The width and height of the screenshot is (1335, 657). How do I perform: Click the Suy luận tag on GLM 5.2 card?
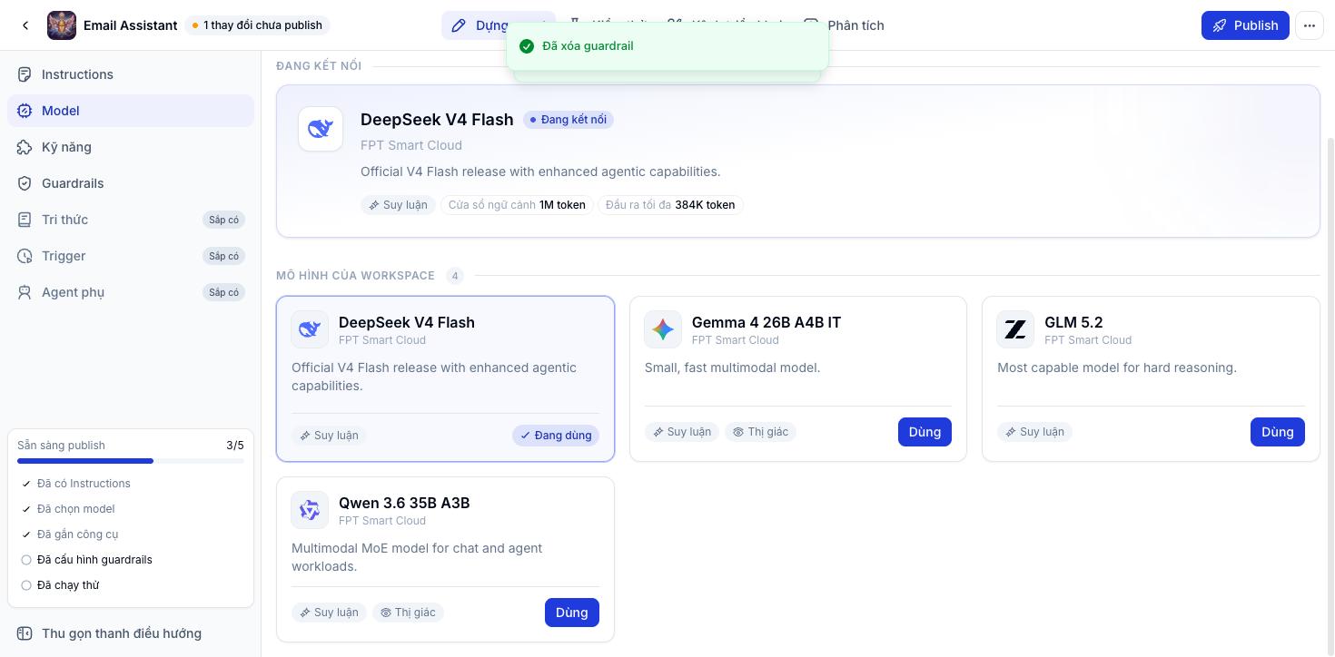1035,432
